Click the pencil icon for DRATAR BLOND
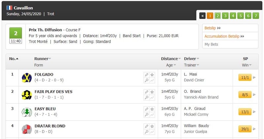This screenshot has height=139, width=264. click(147, 126)
